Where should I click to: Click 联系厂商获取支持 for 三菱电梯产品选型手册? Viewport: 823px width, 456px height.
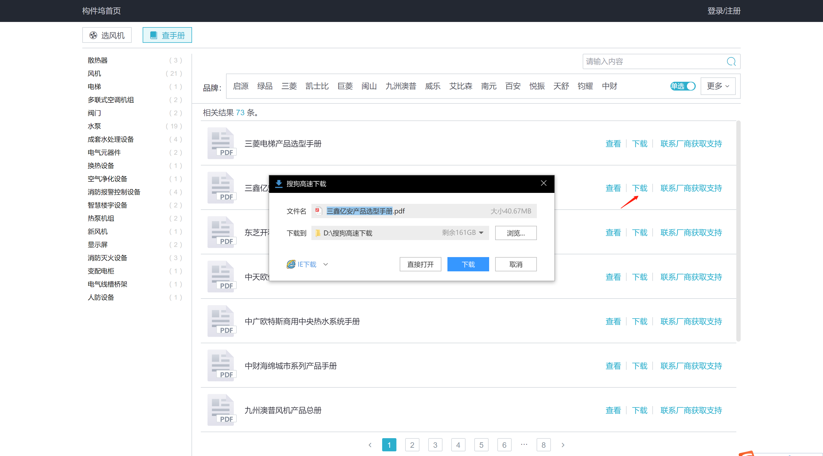(691, 143)
